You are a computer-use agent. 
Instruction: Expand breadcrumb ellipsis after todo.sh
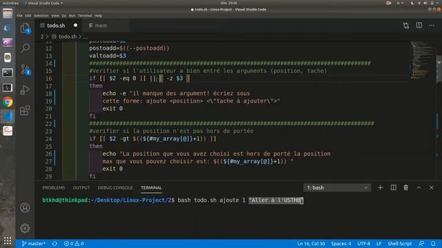point(86,37)
